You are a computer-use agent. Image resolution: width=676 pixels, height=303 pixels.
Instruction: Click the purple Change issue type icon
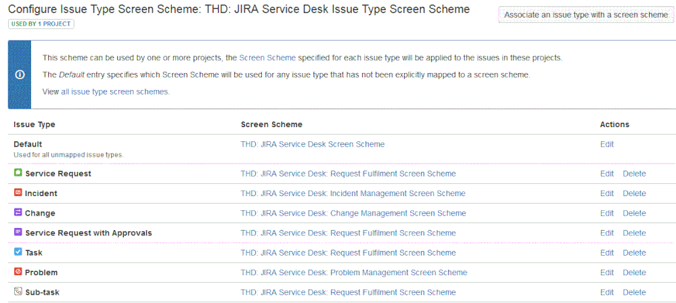coord(18,213)
